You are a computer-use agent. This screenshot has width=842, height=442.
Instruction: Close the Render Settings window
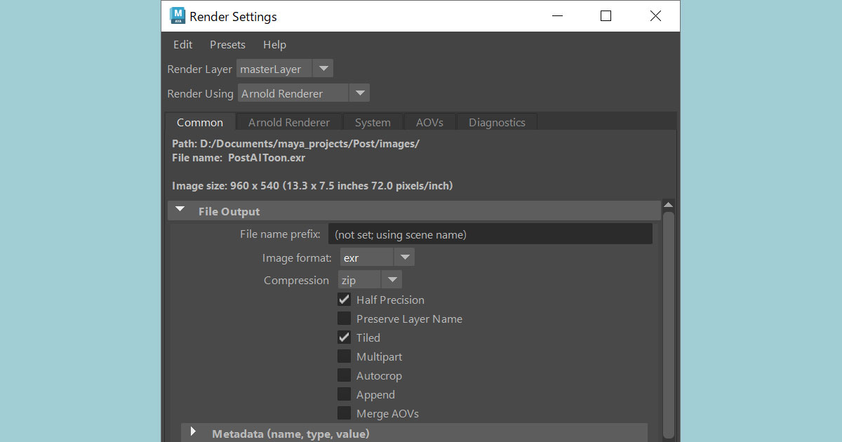click(655, 15)
